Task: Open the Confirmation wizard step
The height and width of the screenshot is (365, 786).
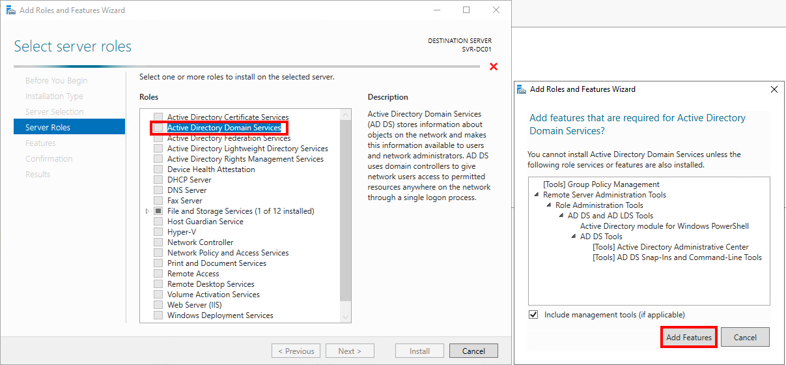Action: (49, 159)
